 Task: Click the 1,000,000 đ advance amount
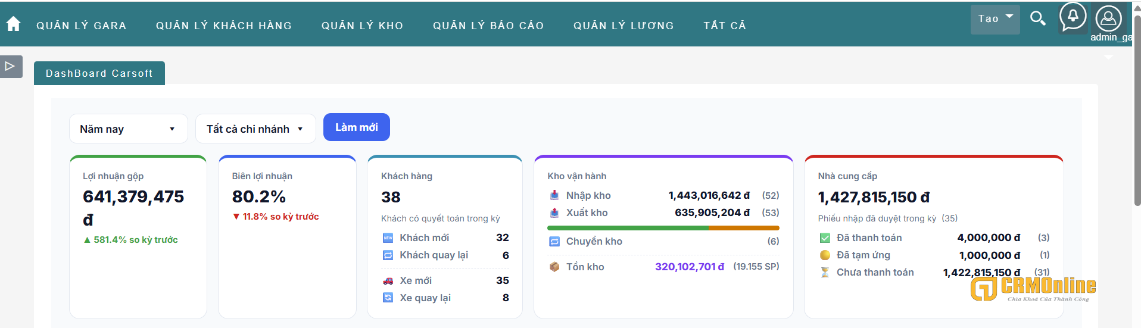click(x=990, y=255)
